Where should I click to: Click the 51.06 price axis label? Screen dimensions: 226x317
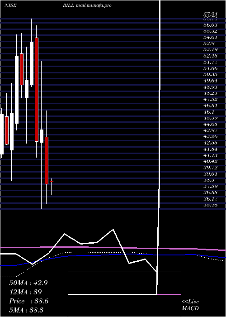(x=211, y=68)
